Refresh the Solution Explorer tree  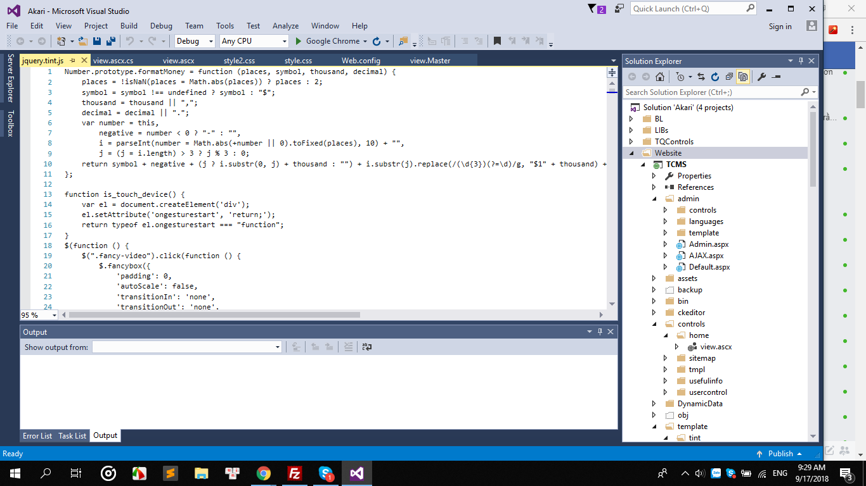[x=715, y=77]
